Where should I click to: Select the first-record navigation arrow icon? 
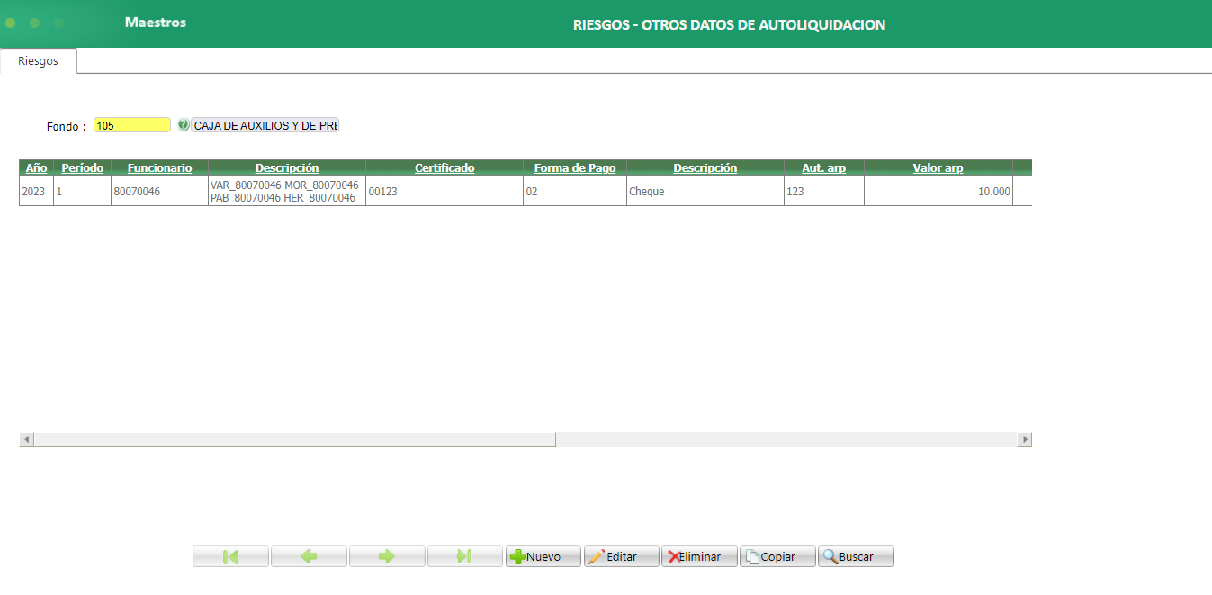click(230, 556)
